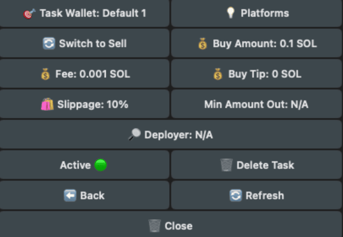This screenshot has height=237, width=343.
Task: Click the dart target icon beside Task Wallet
Action: tap(29, 14)
